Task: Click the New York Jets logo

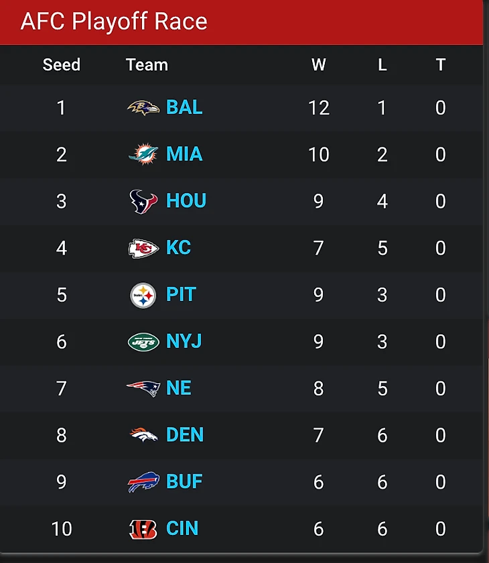Action: pos(143,342)
